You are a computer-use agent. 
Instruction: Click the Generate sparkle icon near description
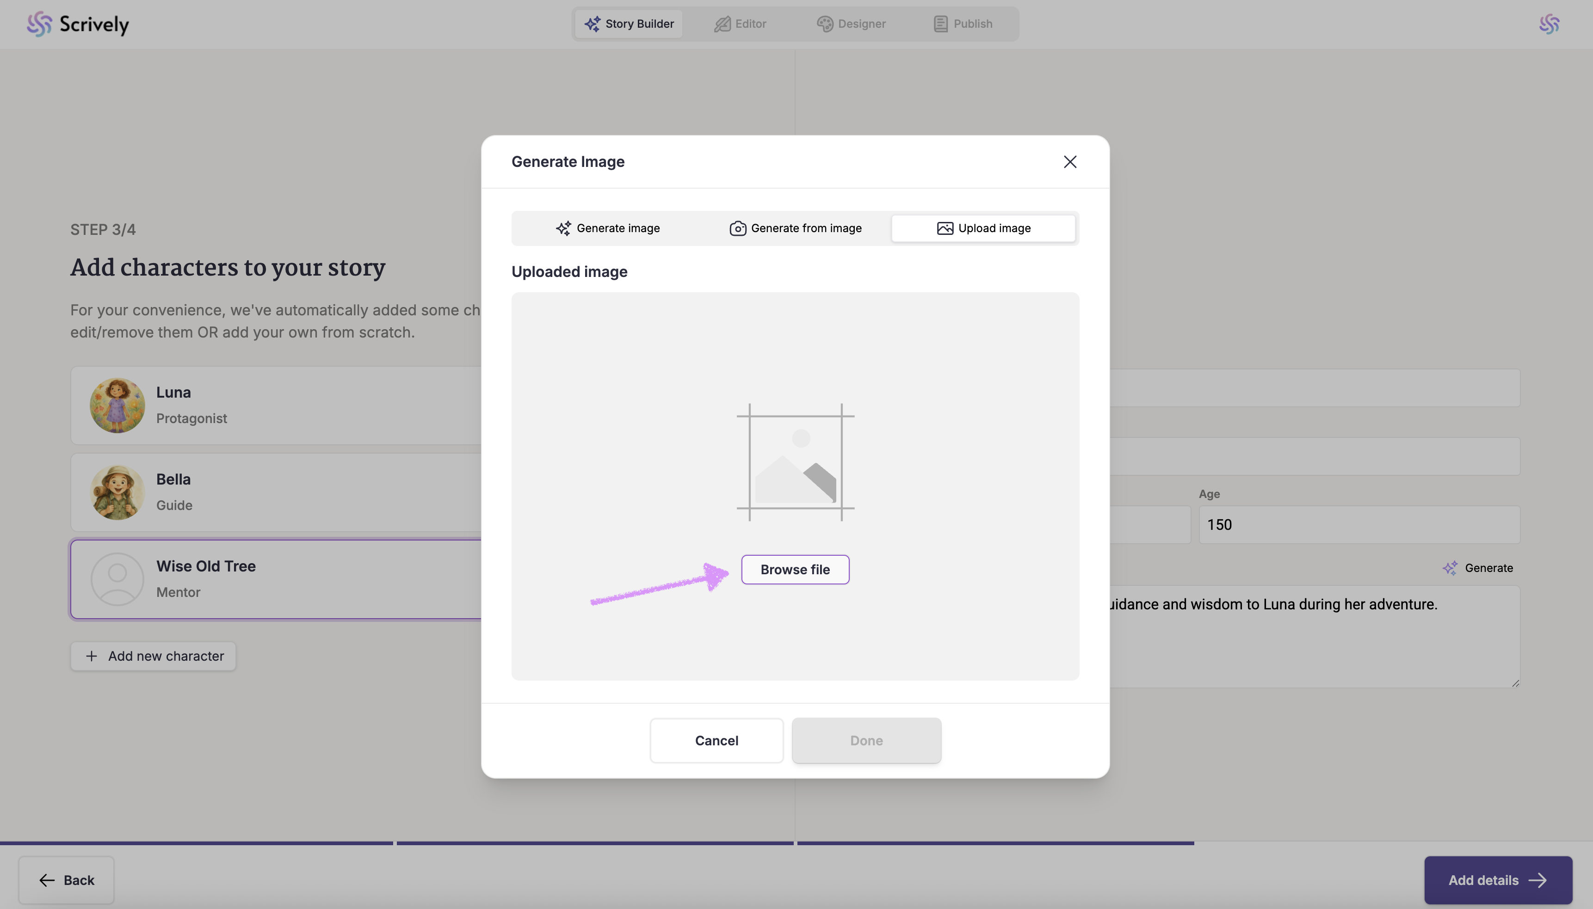click(x=1449, y=568)
